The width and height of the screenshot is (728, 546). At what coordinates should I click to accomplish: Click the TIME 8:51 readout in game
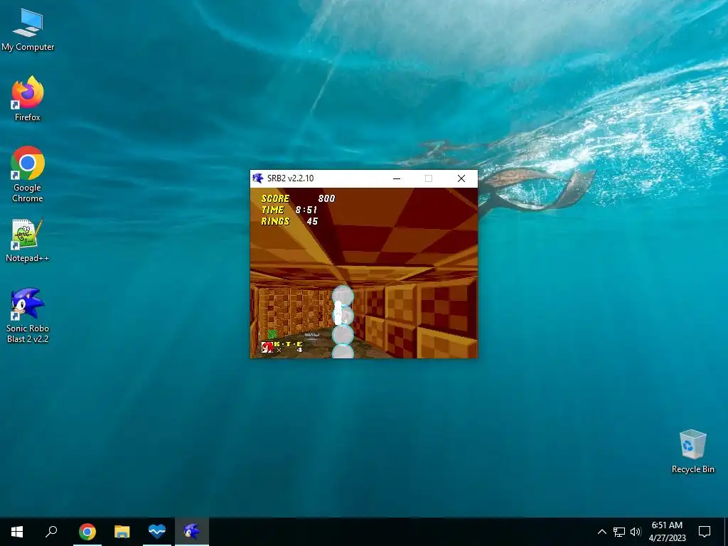(289, 210)
